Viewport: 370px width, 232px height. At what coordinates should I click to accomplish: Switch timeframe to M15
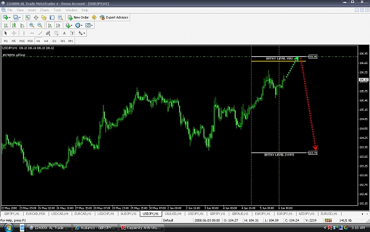point(22,41)
